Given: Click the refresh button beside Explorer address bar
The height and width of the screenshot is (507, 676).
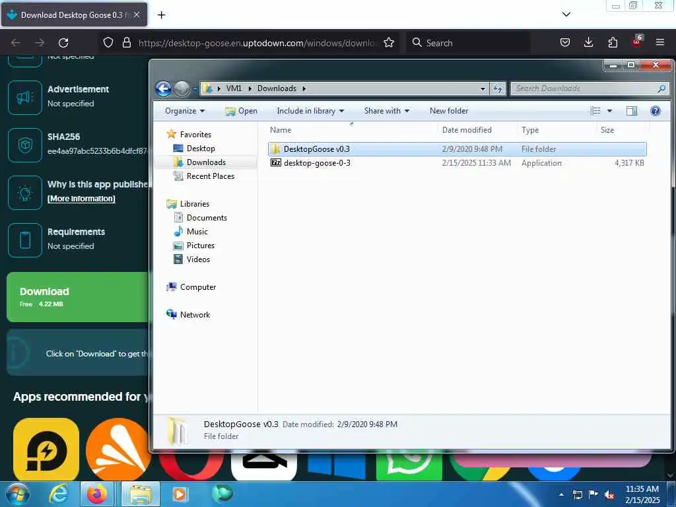Looking at the screenshot, I should click(498, 88).
